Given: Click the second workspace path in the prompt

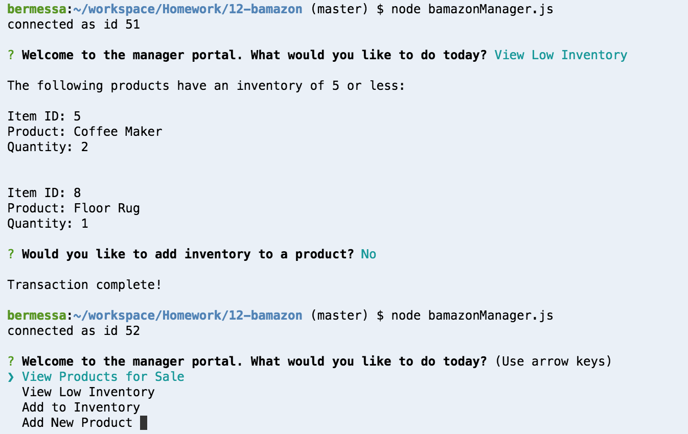Looking at the screenshot, I should (188, 316).
